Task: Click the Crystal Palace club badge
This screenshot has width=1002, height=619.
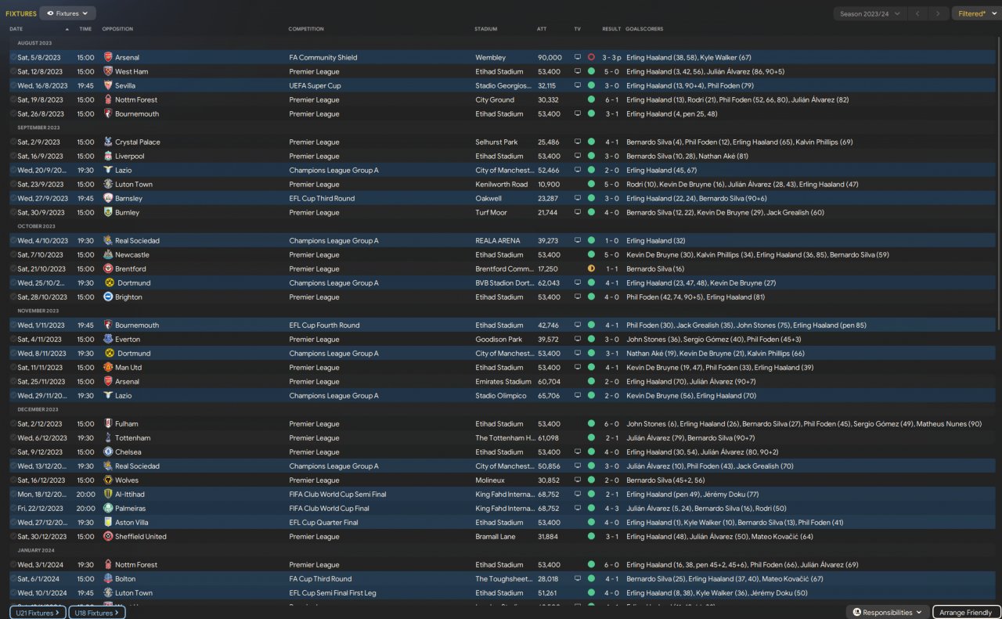Action: pyautogui.click(x=108, y=142)
